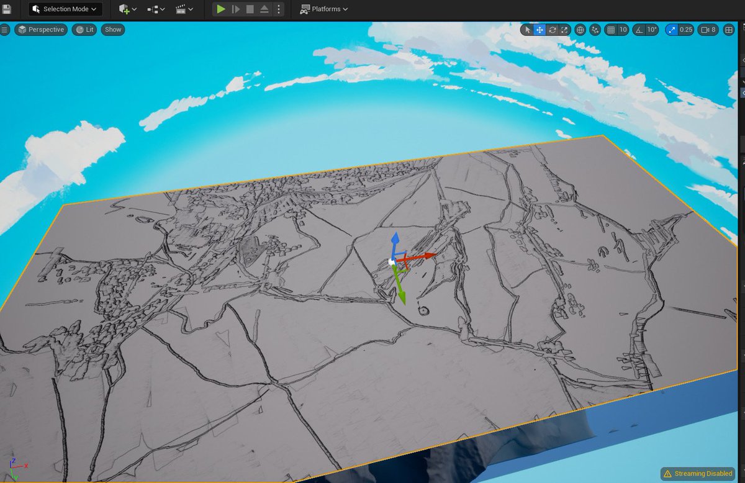Image resolution: width=745 pixels, height=483 pixels.
Task: Open the Selection Mode dropdown
Action: (x=65, y=9)
